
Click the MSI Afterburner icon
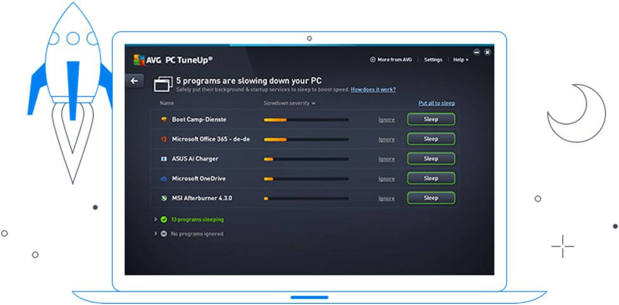click(x=164, y=198)
